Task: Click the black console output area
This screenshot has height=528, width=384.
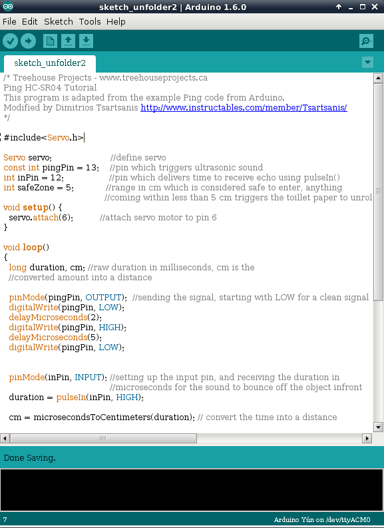Action: (192, 490)
